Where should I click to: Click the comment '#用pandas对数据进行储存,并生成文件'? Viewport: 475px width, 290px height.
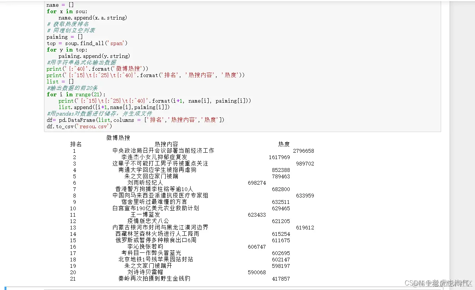[x=99, y=114]
